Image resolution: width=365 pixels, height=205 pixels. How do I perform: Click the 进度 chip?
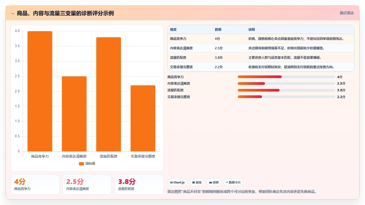click(214, 182)
